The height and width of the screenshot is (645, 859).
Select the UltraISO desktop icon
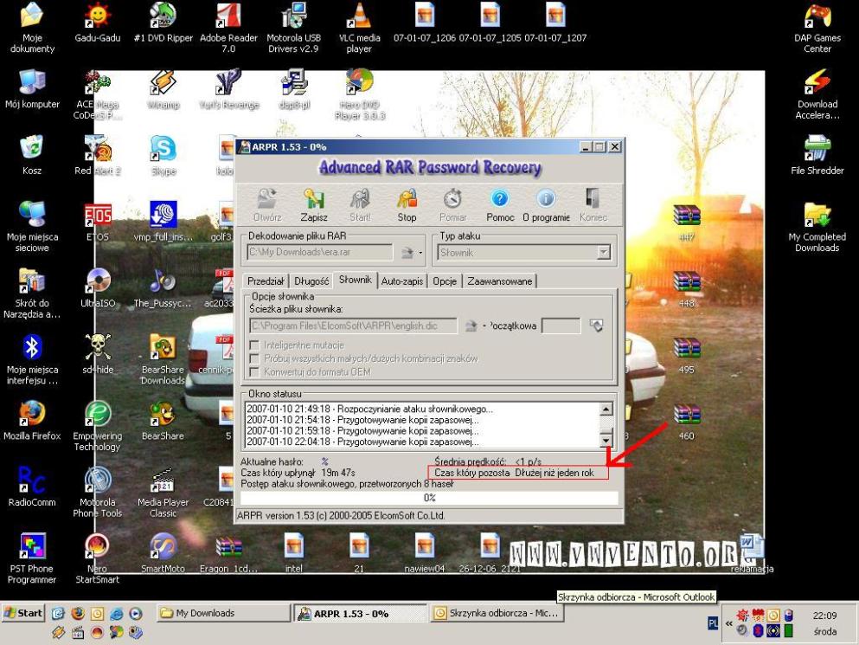tap(98, 281)
